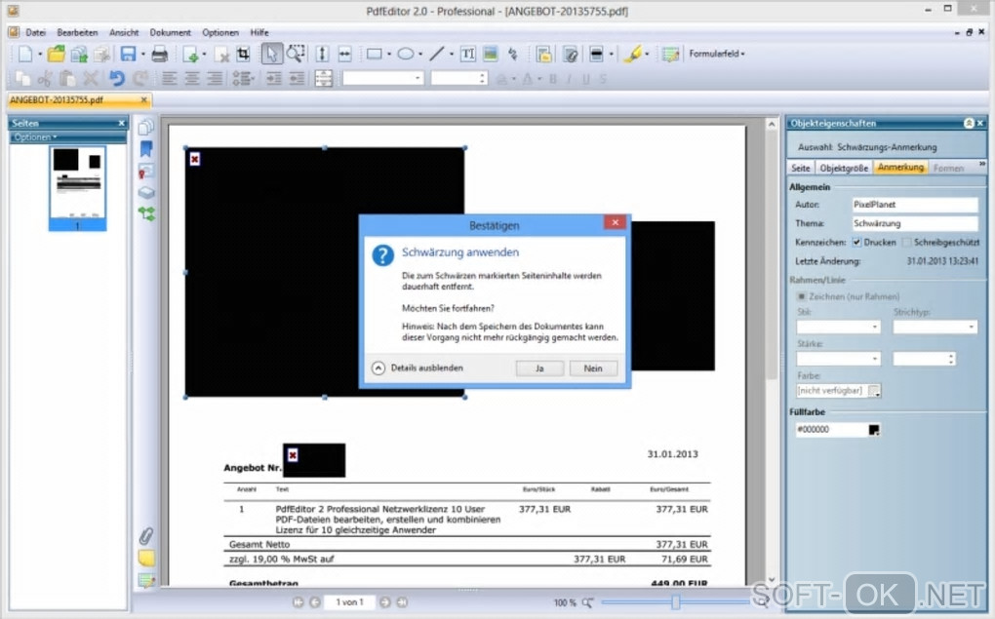The height and width of the screenshot is (619, 995).
Task: Open the Strichtyp dropdown
Action: point(935,327)
